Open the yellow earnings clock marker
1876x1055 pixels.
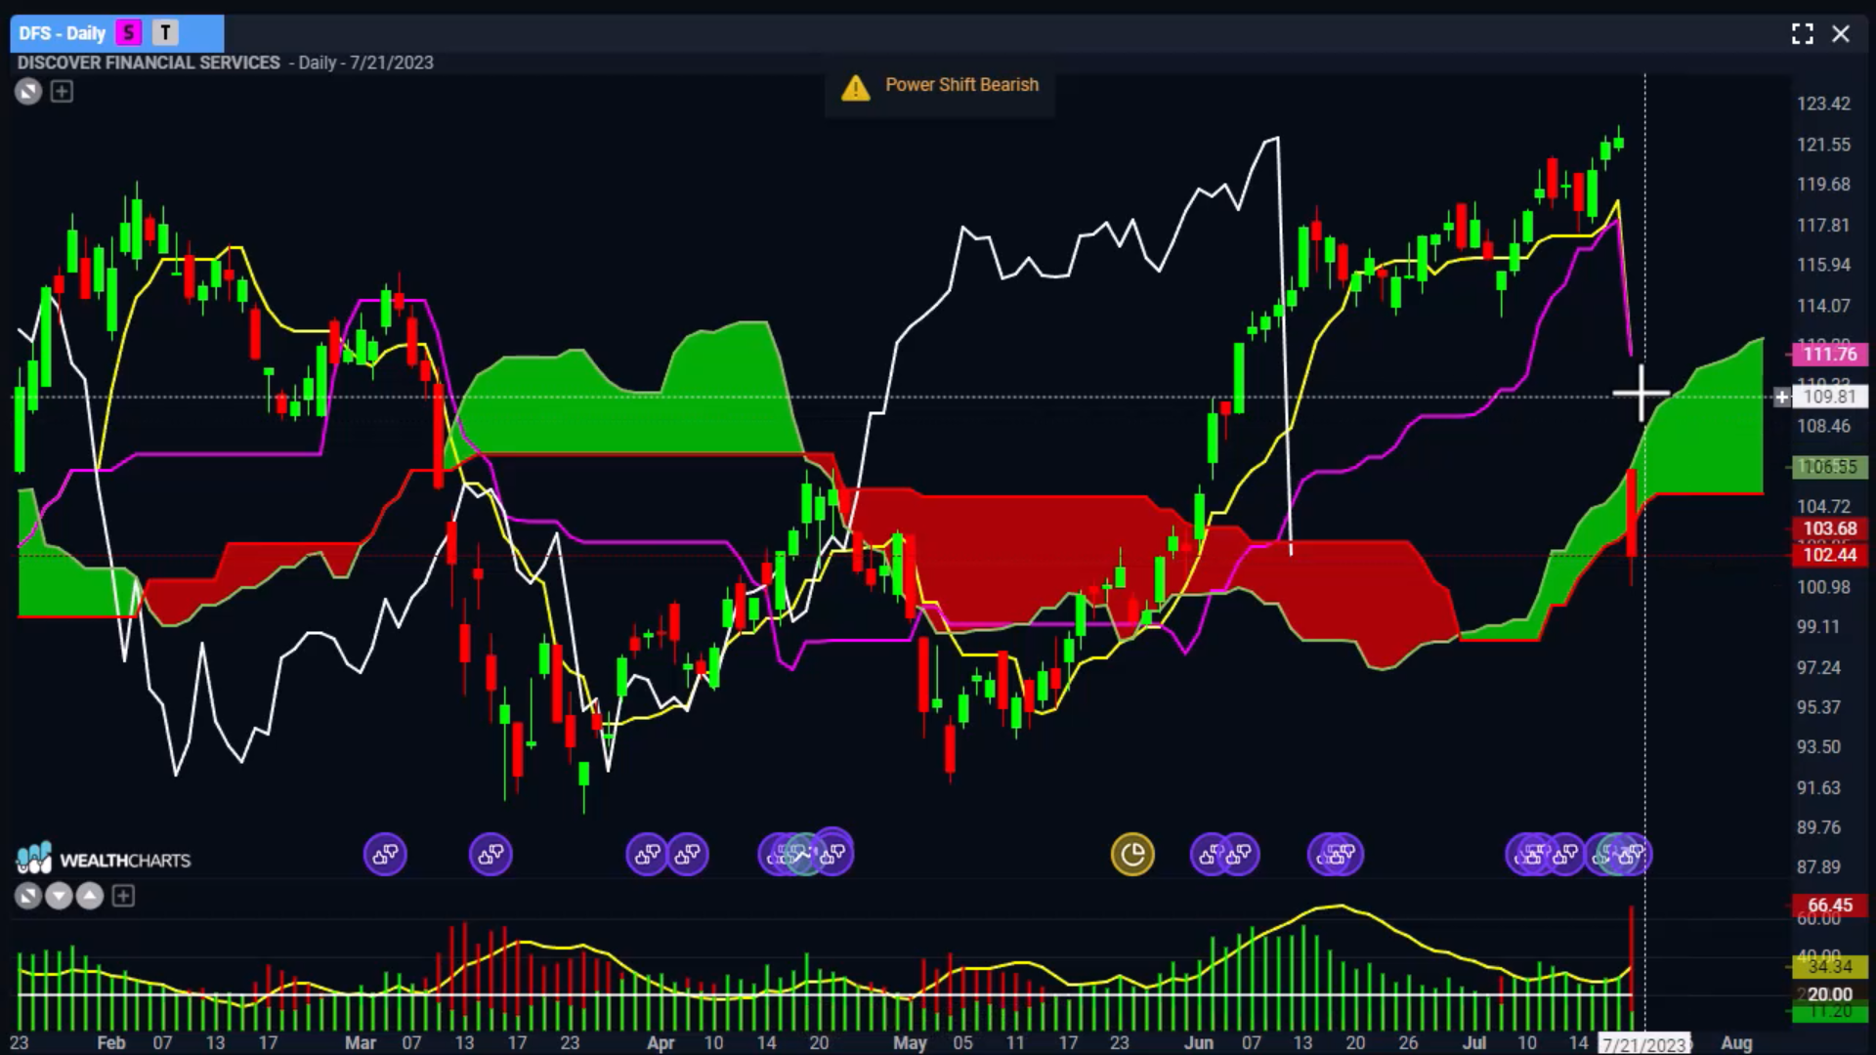(x=1132, y=855)
